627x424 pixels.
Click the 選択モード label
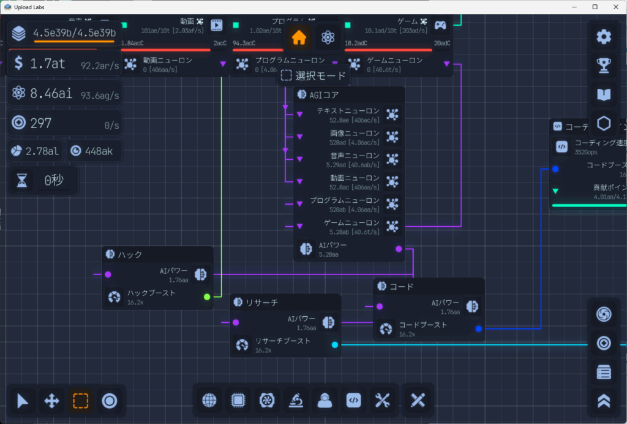click(315, 76)
